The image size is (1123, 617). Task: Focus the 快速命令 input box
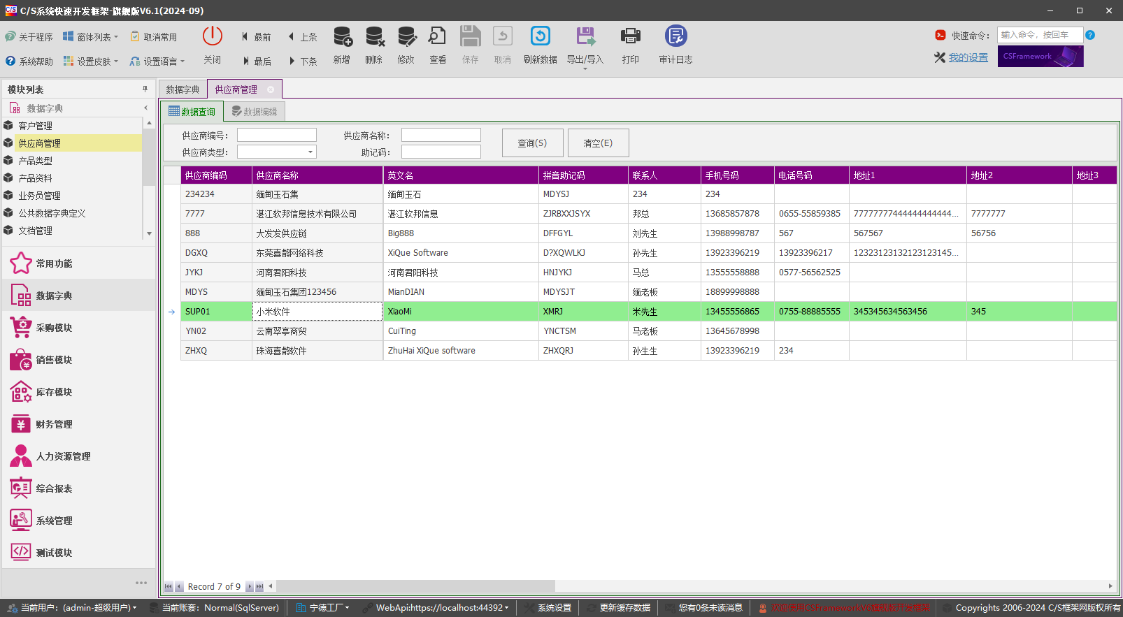point(1040,35)
